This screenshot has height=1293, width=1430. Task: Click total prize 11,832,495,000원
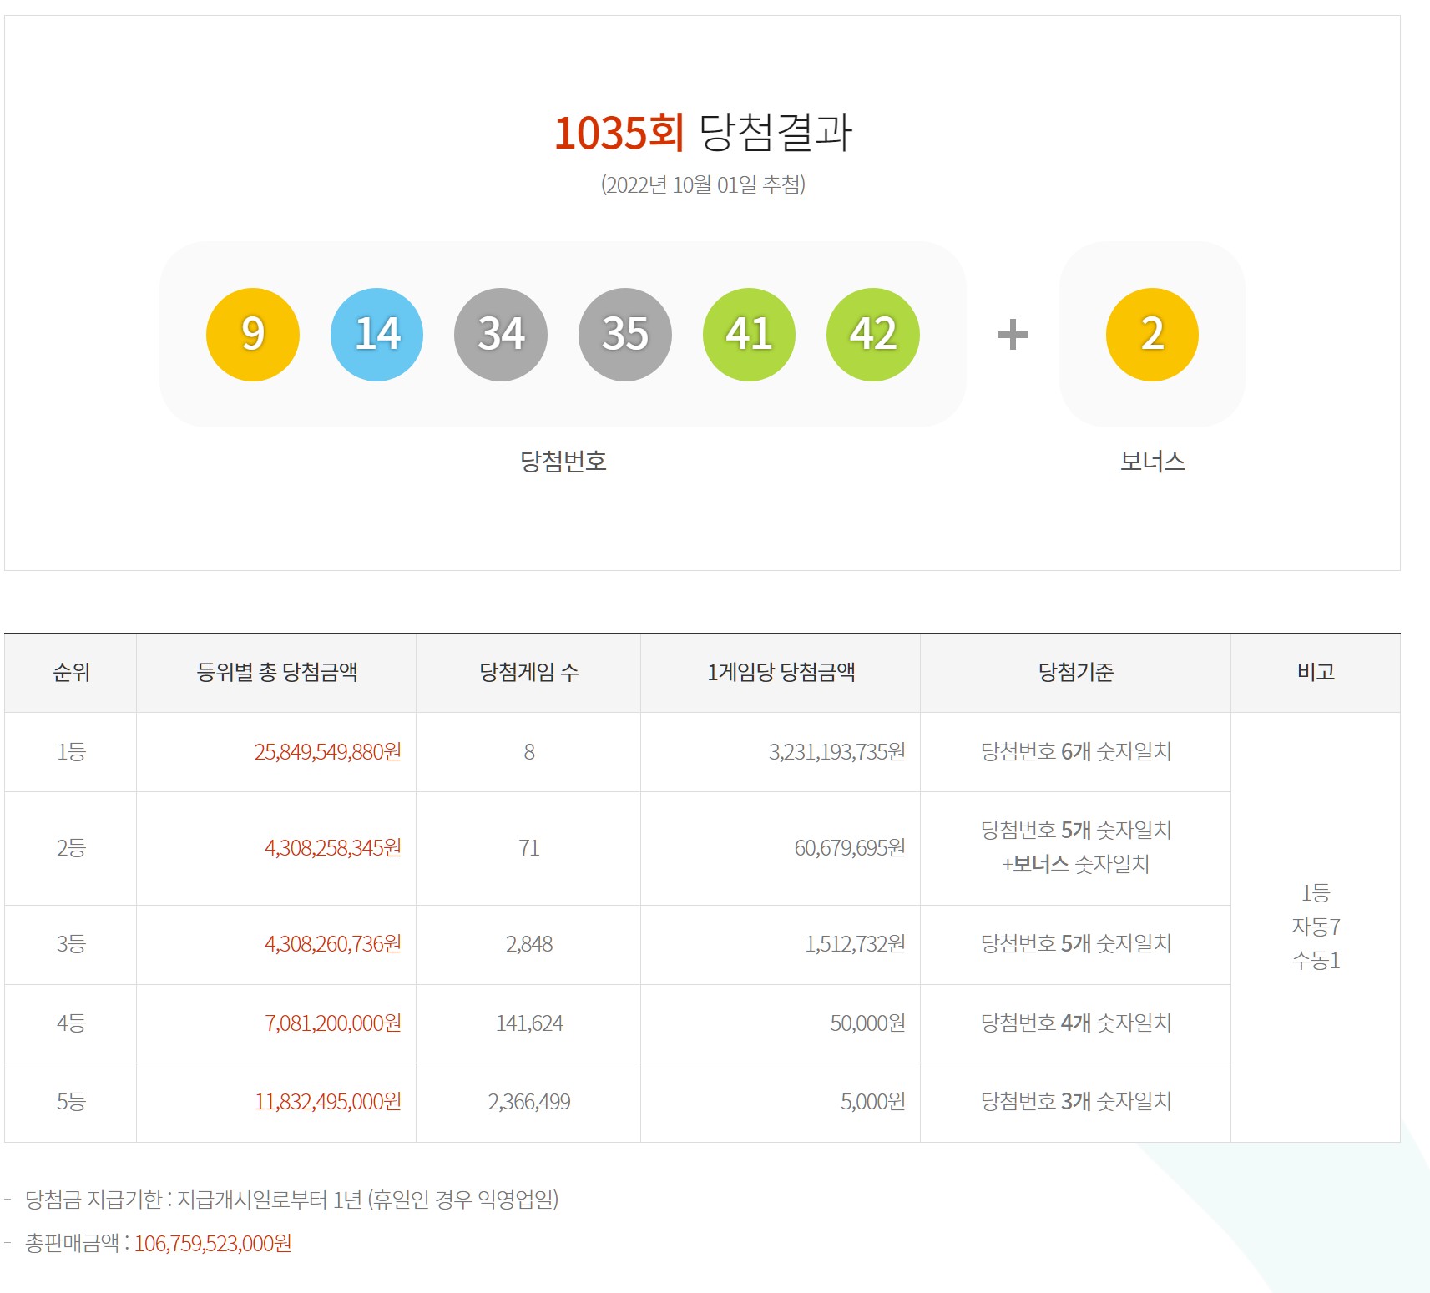327,1102
